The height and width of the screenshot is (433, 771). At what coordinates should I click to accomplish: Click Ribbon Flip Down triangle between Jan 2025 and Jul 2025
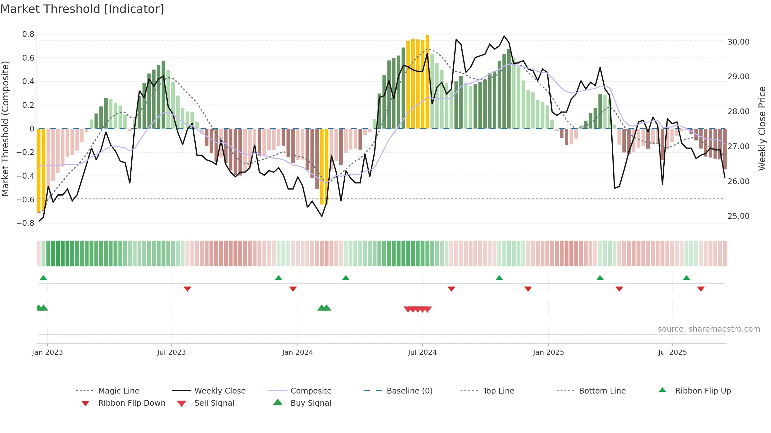point(619,289)
